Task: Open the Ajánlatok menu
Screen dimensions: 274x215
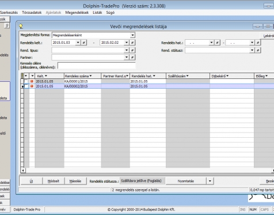Action: [54, 13]
